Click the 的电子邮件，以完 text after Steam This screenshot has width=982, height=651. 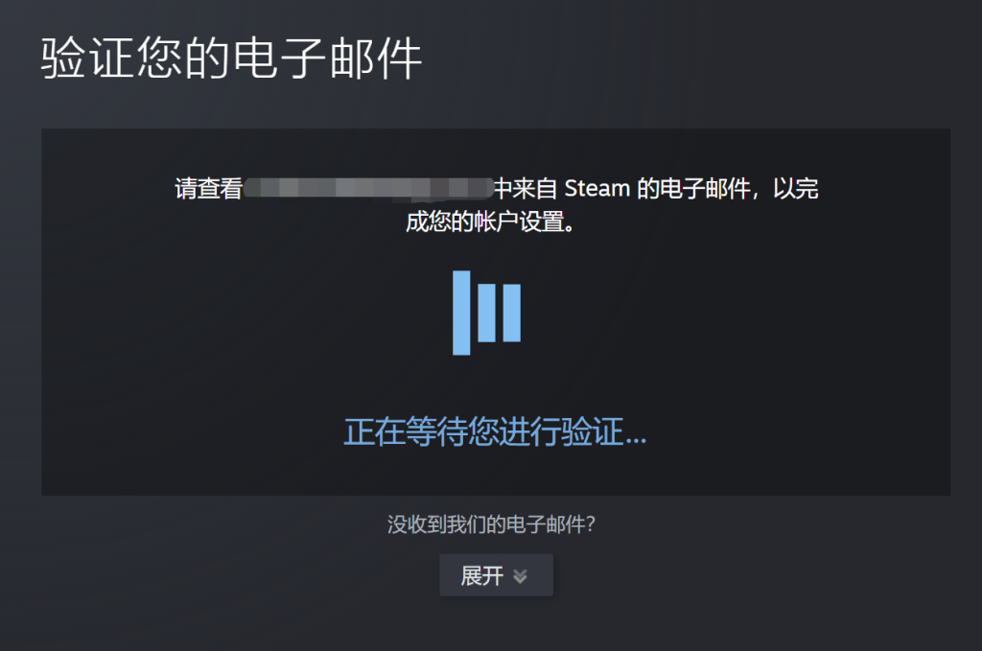(x=728, y=189)
